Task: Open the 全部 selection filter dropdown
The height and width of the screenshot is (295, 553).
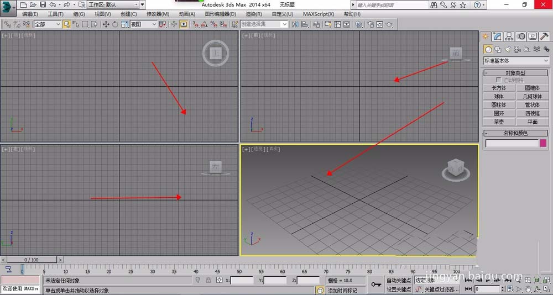Action: point(48,24)
